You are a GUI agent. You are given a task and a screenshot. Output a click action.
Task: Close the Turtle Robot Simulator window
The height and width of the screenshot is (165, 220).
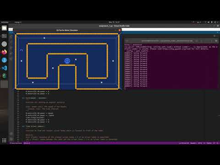point(120,30)
